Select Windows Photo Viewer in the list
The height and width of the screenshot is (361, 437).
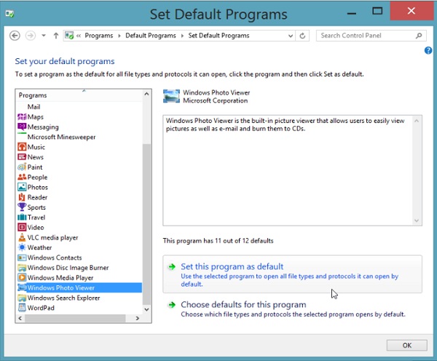[79, 287]
